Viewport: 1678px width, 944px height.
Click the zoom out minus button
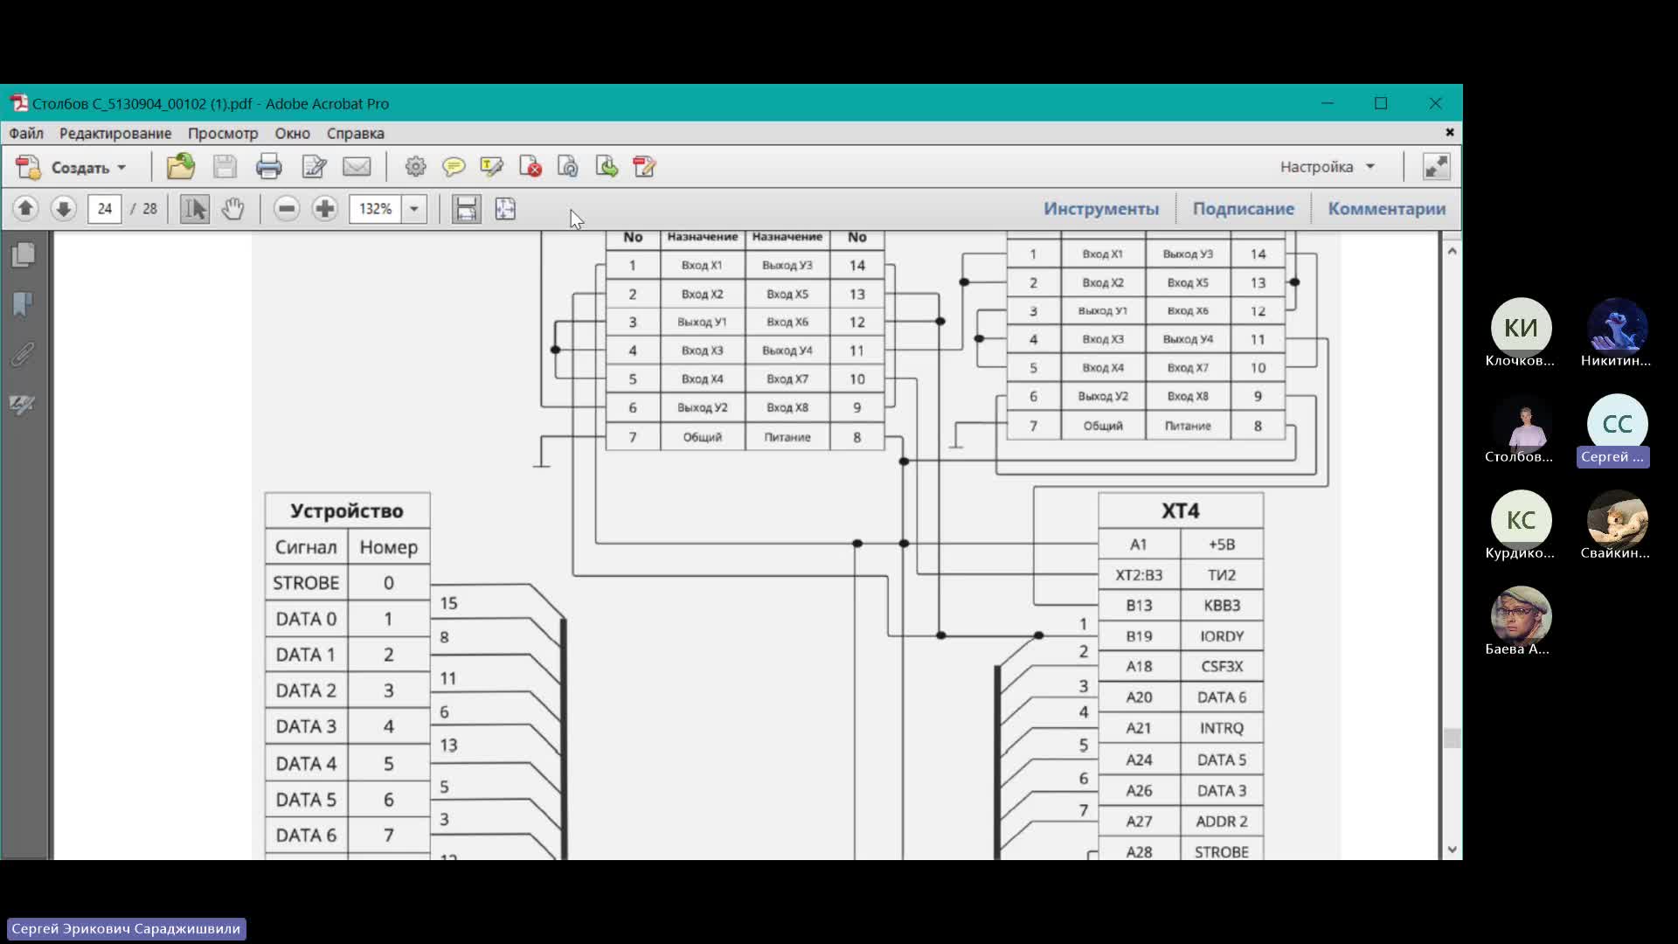pyautogui.click(x=287, y=208)
